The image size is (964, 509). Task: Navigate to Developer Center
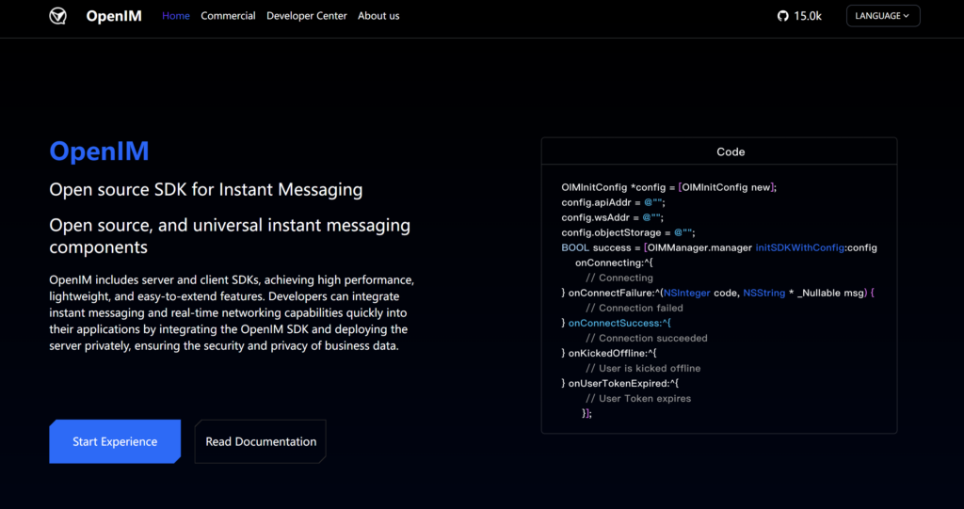pos(306,16)
